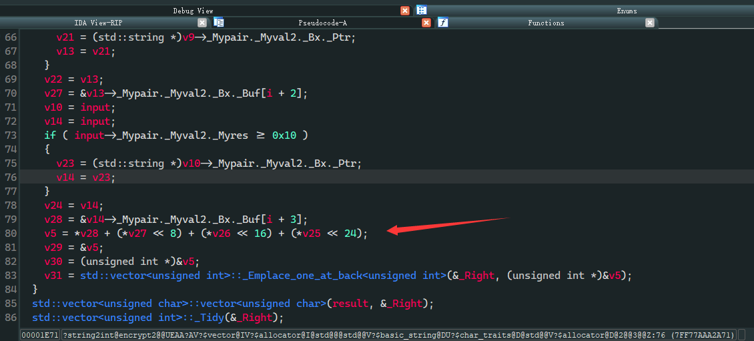Switch to the Debug View tab
This screenshot has width=754, height=341.
tap(193, 11)
